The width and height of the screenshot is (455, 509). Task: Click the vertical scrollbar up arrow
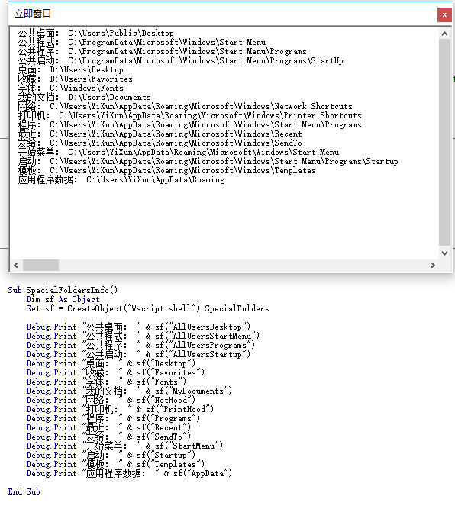click(x=444, y=34)
